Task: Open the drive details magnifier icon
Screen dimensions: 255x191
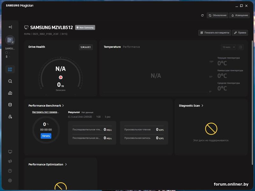Action: coord(10,81)
